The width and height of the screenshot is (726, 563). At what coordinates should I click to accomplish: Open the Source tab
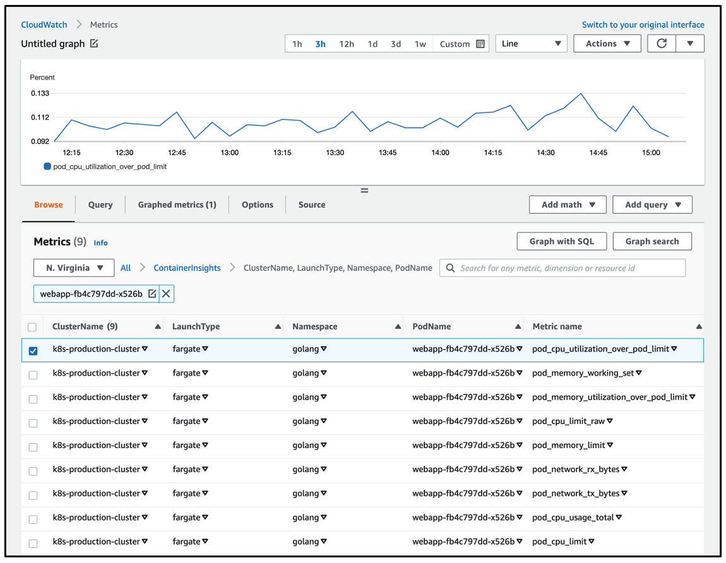point(311,204)
